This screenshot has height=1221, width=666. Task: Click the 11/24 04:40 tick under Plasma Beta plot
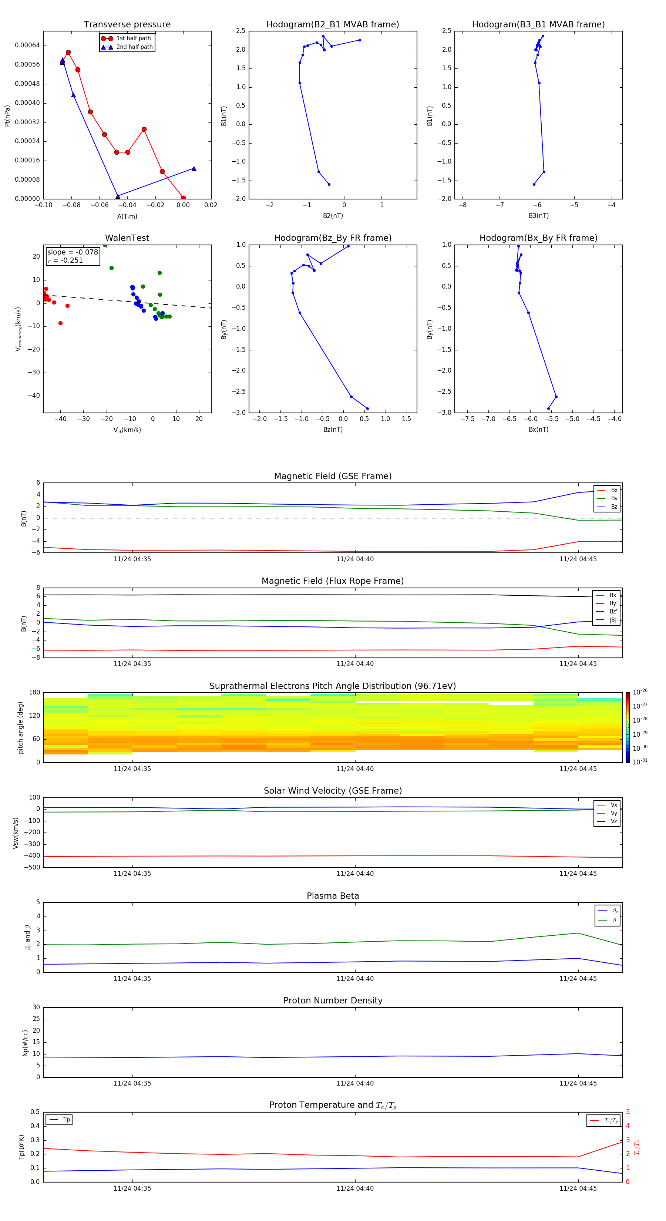pyautogui.click(x=355, y=979)
